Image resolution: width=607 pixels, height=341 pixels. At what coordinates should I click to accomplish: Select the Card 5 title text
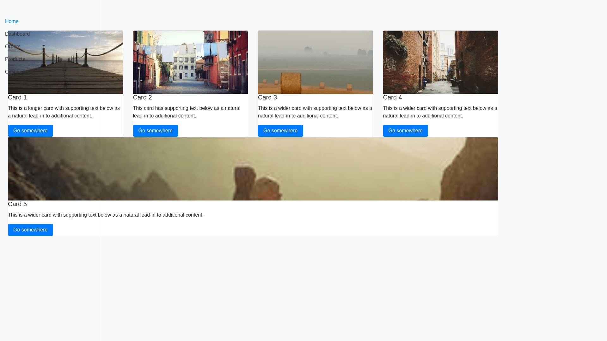(x=17, y=204)
